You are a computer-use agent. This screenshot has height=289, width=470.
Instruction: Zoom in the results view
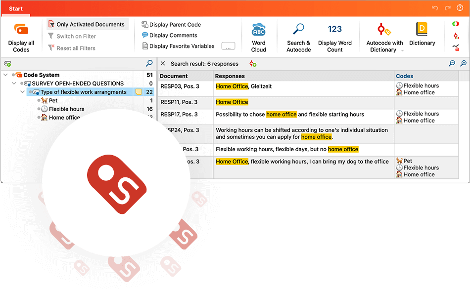(x=464, y=63)
